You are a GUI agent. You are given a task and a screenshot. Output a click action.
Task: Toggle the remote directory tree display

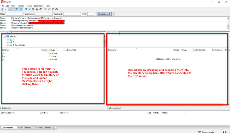point(17,9)
